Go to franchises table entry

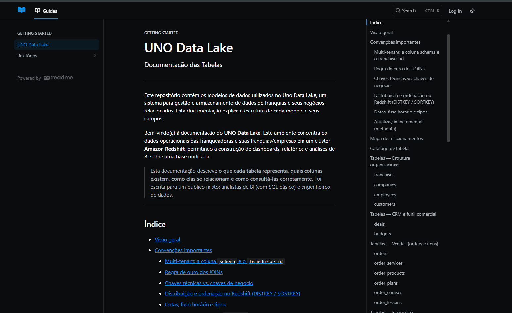point(384,175)
